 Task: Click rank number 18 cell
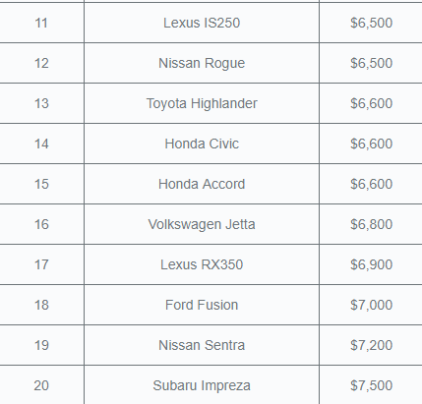point(41,305)
